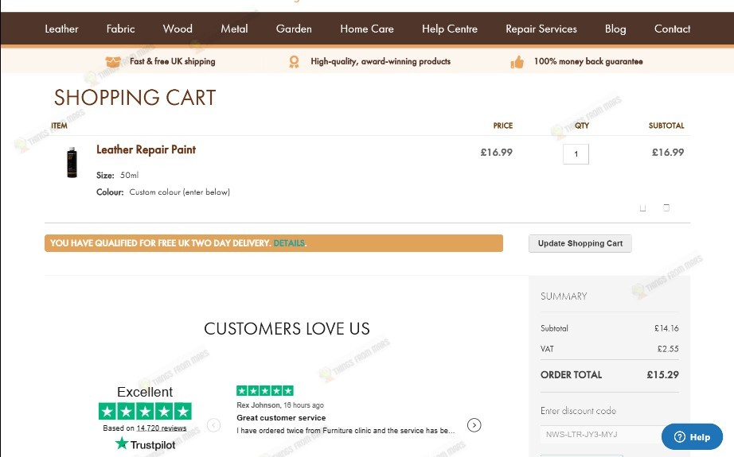The image size is (734, 457).
Task: Open Repair Services page
Action: (x=541, y=29)
